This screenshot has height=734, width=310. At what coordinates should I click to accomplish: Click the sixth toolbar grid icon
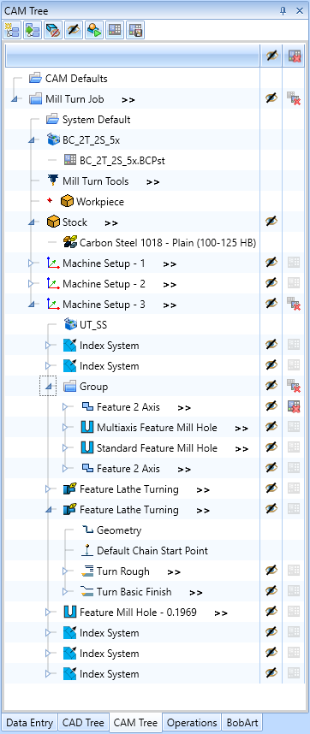tap(115, 30)
